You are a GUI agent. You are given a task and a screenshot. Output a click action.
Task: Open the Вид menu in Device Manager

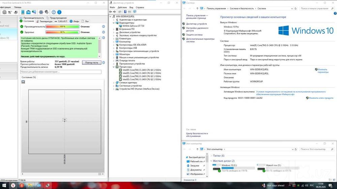coord(131,7)
